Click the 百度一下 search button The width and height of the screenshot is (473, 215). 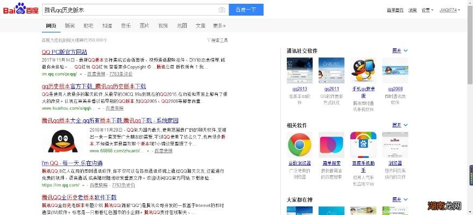coord(246,10)
